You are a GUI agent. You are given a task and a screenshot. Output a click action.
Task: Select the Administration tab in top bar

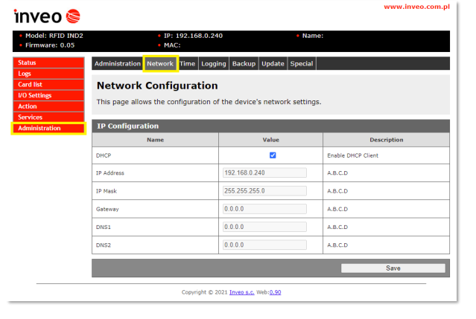pyautogui.click(x=117, y=64)
